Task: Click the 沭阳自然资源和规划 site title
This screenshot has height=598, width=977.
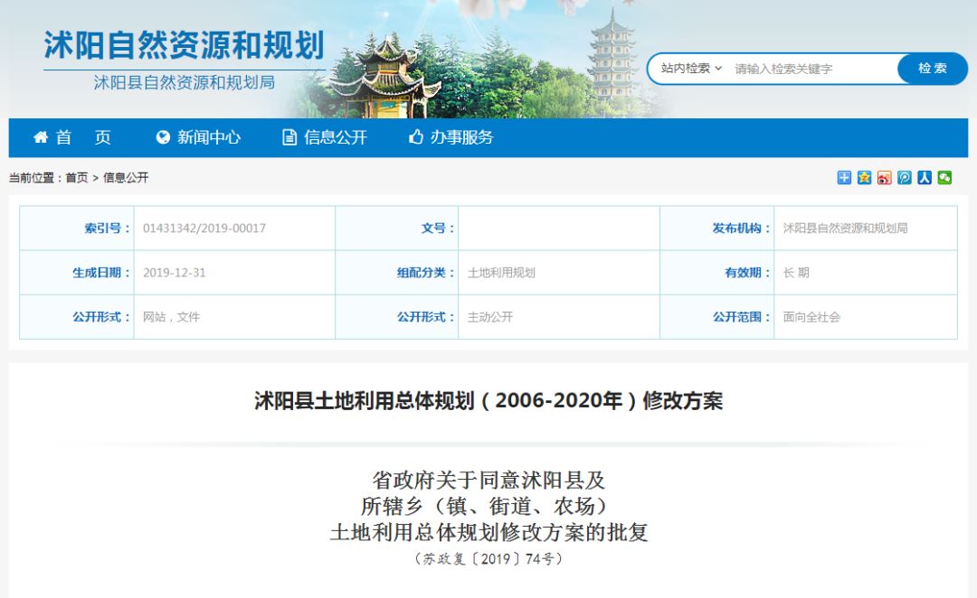Action: 185,45
